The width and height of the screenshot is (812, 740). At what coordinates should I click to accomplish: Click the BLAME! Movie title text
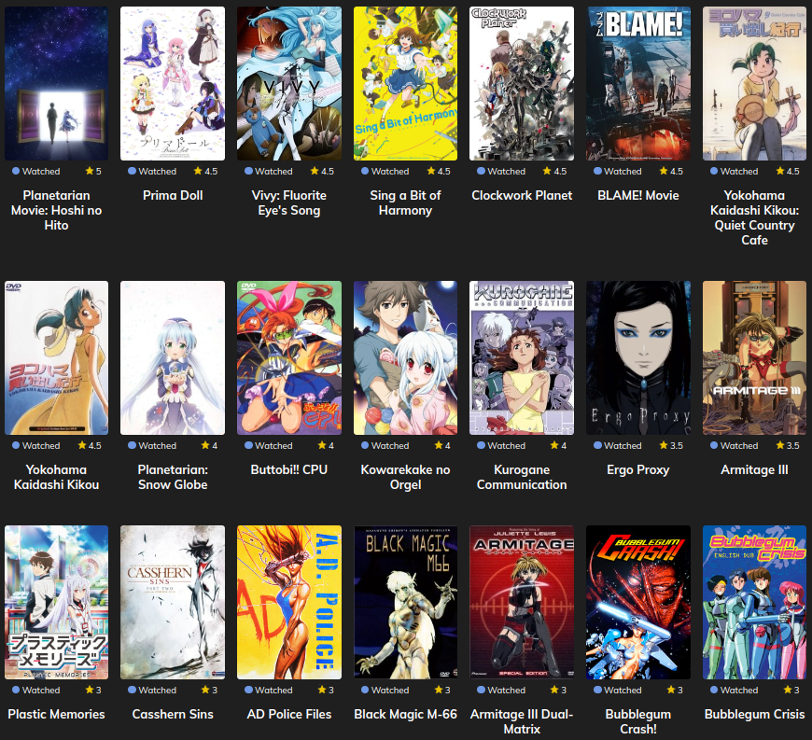[638, 195]
